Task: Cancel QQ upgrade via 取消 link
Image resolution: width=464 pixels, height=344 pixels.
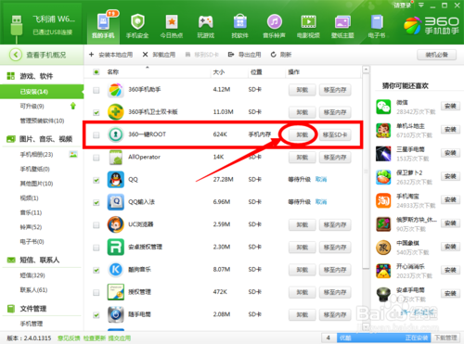Action: point(321,179)
